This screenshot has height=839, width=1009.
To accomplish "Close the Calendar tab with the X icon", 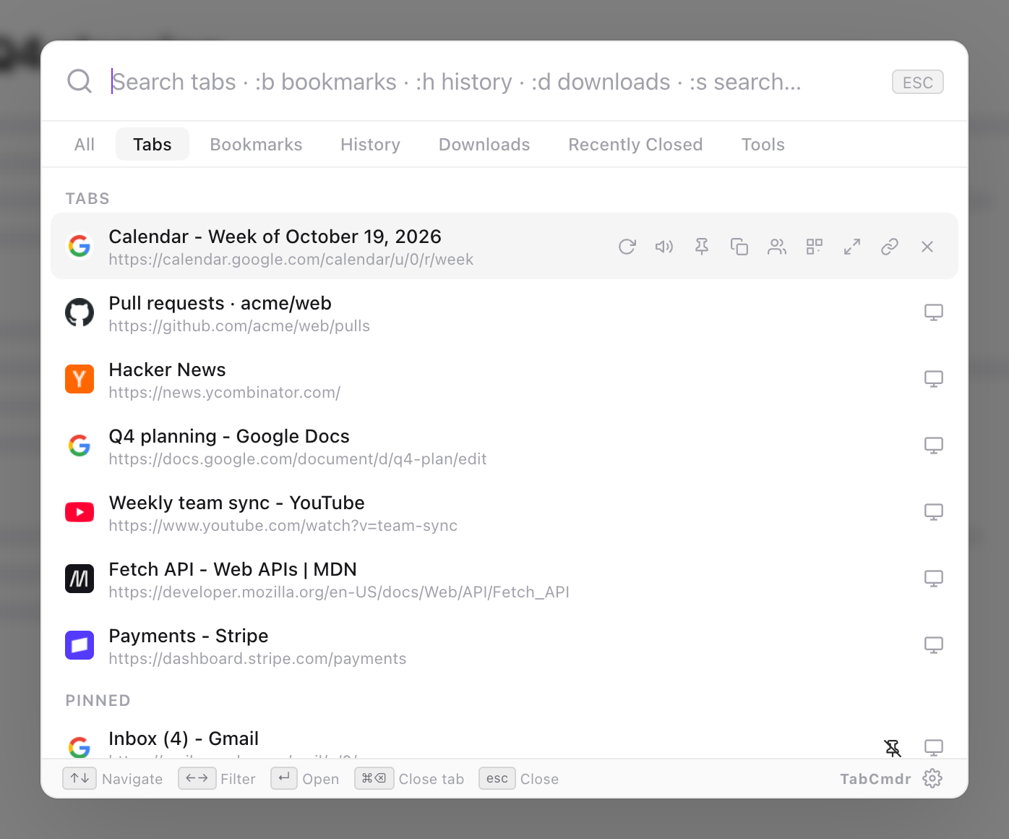I will tap(927, 247).
